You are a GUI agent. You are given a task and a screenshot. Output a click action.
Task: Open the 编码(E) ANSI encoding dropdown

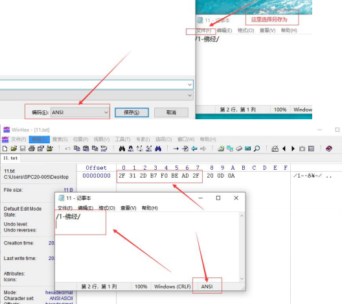click(x=80, y=112)
